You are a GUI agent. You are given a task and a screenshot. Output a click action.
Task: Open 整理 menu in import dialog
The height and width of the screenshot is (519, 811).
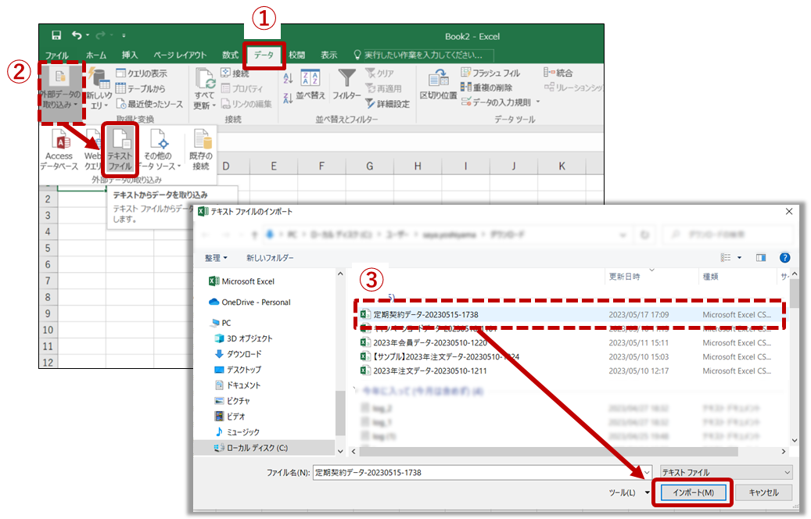click(216, 257)
